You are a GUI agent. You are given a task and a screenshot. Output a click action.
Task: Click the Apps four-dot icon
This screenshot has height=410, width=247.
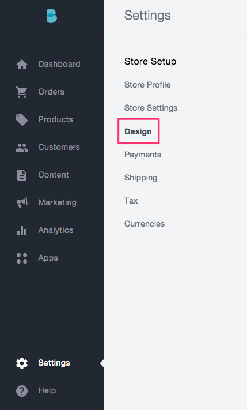[22, 258]
